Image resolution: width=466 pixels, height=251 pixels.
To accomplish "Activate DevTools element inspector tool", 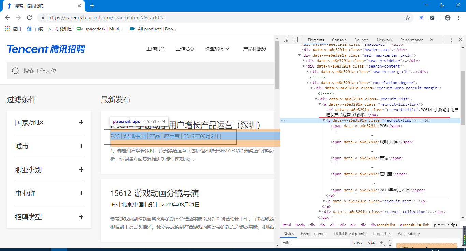I will coord(286,40).
